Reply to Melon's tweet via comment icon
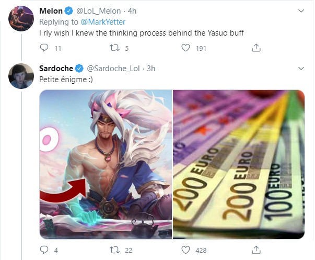The width and height of the screenshot is (315, 260). coord(44,48)
